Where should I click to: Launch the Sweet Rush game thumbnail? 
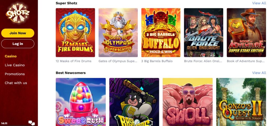point(81,102)
